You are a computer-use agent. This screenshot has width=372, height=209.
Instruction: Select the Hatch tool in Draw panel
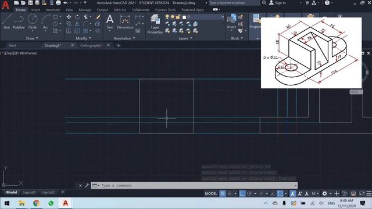click(55, 31)
